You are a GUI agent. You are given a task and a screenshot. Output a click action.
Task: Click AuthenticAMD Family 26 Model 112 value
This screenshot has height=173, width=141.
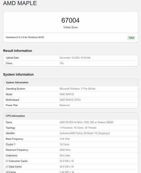(x=85, y=133)
